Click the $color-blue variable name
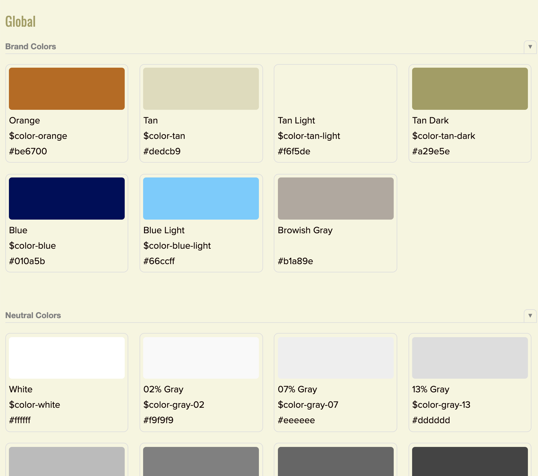This screenshot has height=476, width=538. click(x=32, y=246)
